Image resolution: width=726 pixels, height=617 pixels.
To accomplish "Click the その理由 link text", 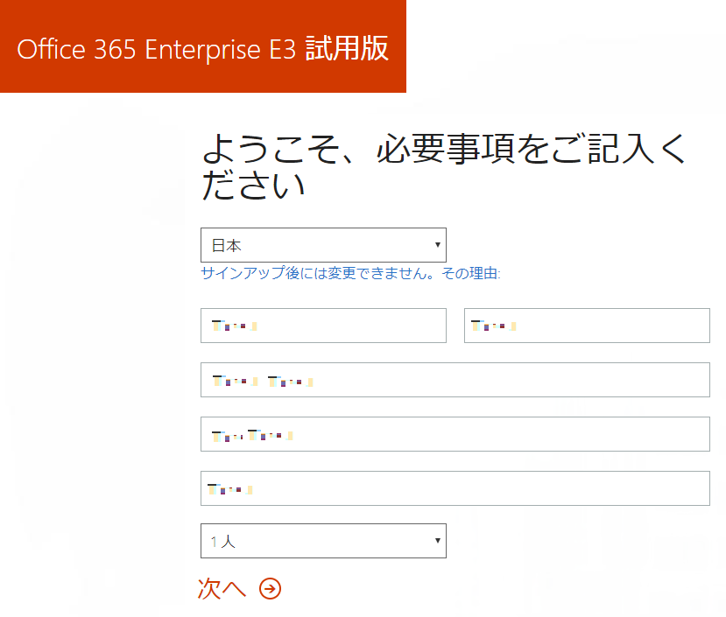I will [470, 273].
